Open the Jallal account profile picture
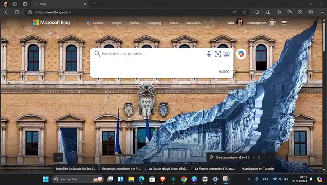Viewport: 327px width, 185px height. click(x=240, y=23)
